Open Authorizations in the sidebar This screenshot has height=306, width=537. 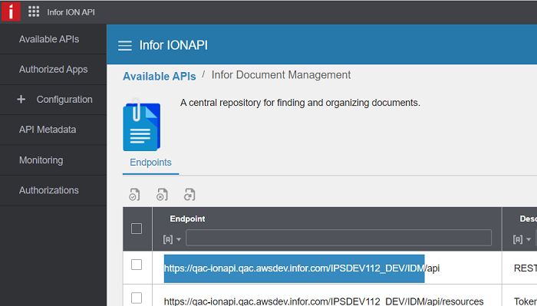tap(53, 190)
